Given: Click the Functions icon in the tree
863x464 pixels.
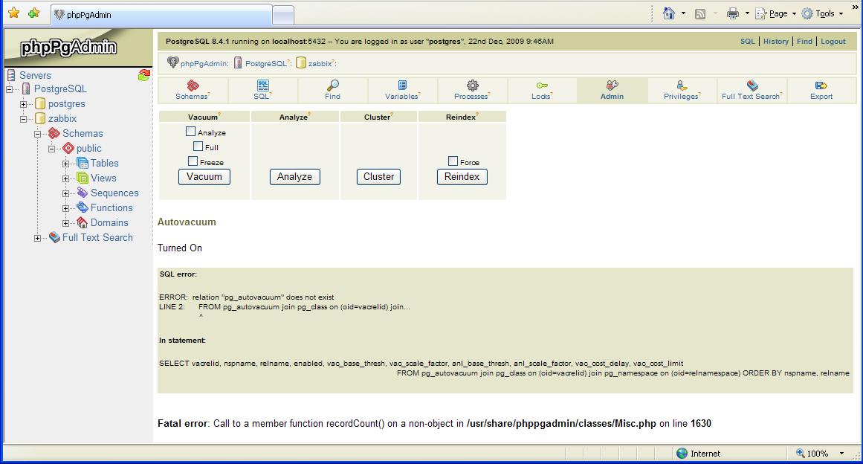Looking at the screenshot, I should coord(83,207).
